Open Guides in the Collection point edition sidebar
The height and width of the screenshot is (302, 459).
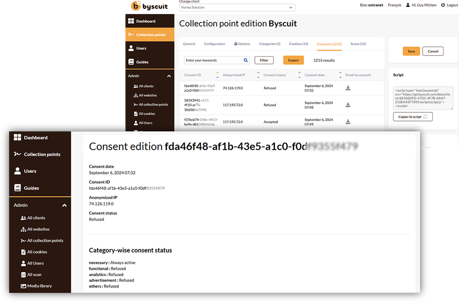[x=150, y=62]
